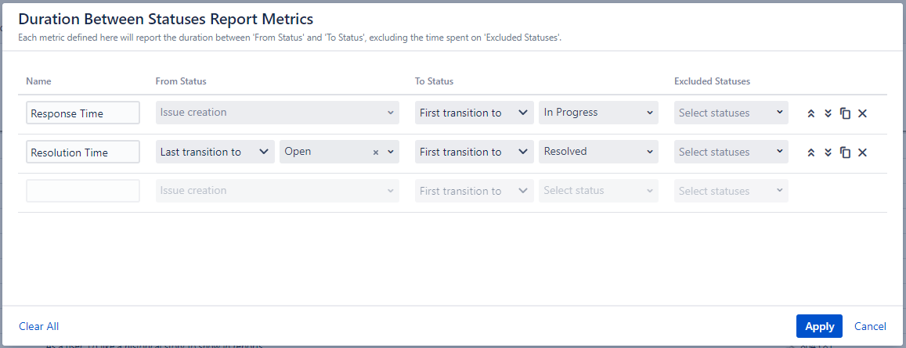Click the empty metric name field
The width and height of the screenshot is (906, 348).
pos(82,191)
